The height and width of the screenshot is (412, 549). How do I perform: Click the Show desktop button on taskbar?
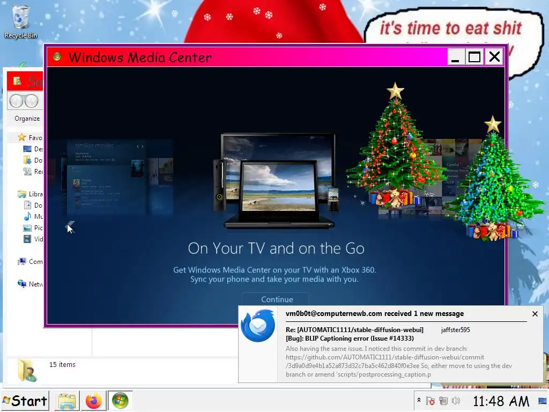543,401
